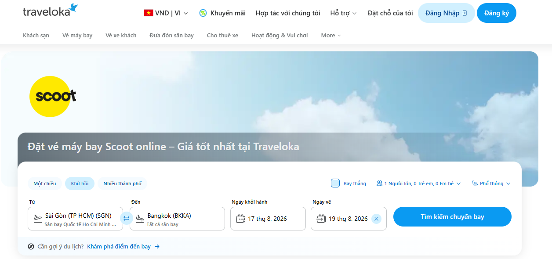Click the Ngày khởi hành label
This screenshot has width=552, height=259.
tap(250, 202)
